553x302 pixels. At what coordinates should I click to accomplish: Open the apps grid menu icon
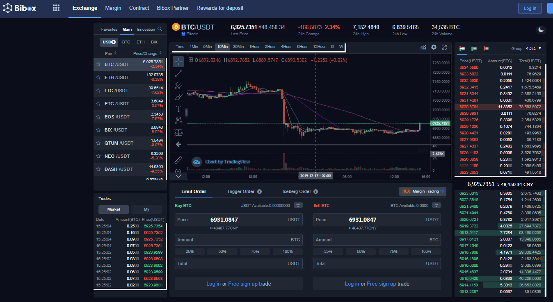[56, 8]
